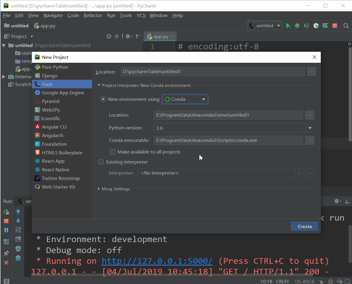Click the Conda executable path field
This screenshot has width=352, height=284.
point(228,140)
